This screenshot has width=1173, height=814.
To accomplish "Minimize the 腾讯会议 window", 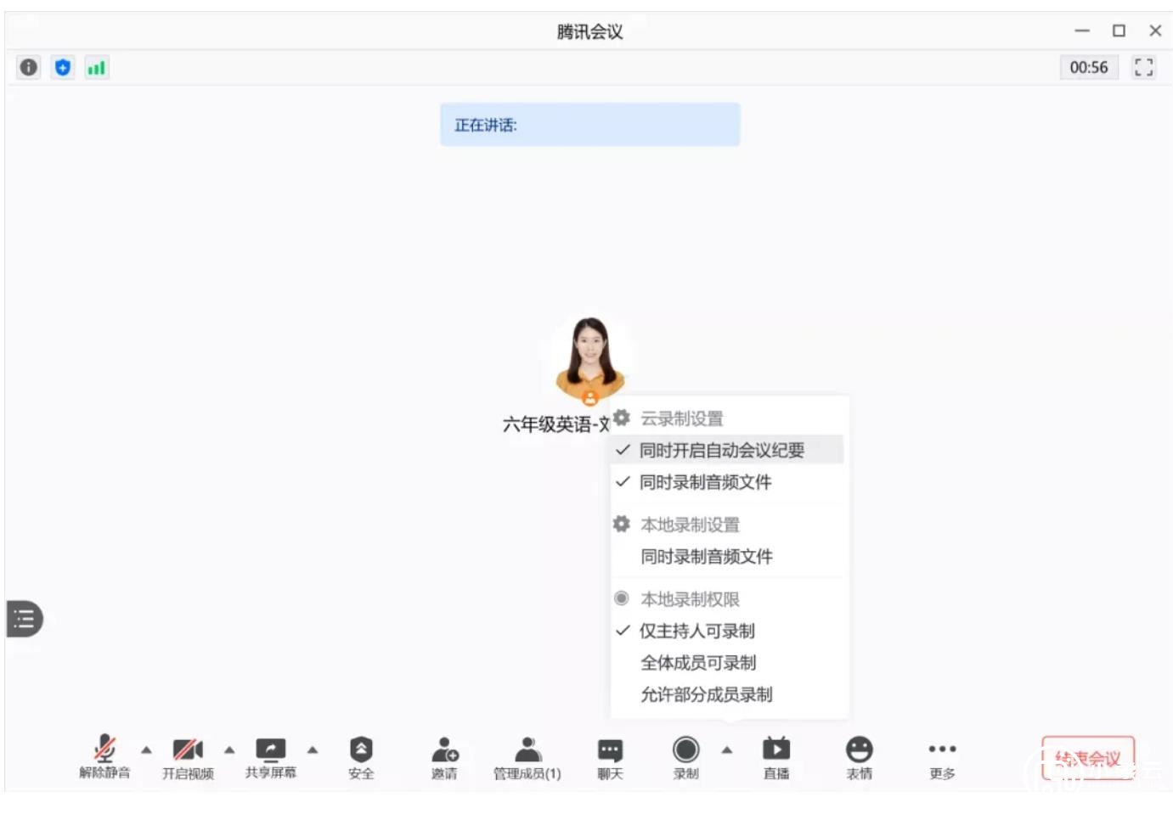I will (1082, 31).
